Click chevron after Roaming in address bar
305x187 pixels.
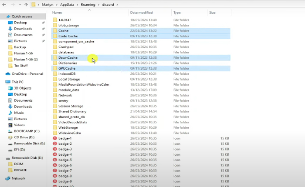point(100,5)
